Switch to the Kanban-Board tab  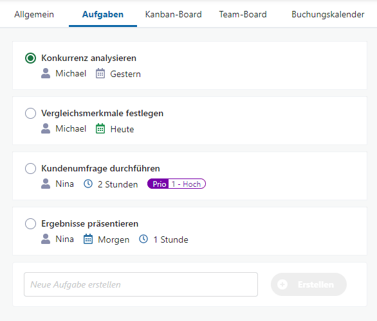[173, 14]
